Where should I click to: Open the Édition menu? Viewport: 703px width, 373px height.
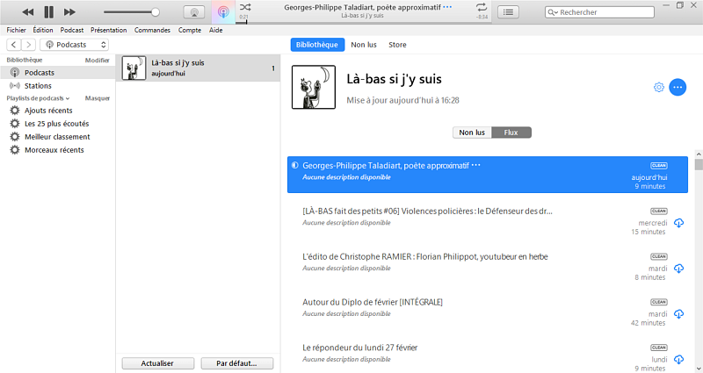(43, 30)
